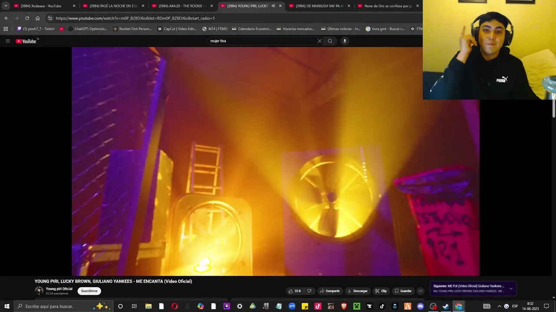Open the YouTube guide hamburger menu
The width and height of the screenshot is (556, 312).
pos(8,41)
